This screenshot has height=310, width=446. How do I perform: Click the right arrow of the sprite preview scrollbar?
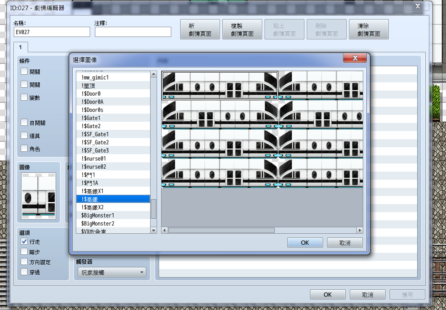click(x=360, y=230)
